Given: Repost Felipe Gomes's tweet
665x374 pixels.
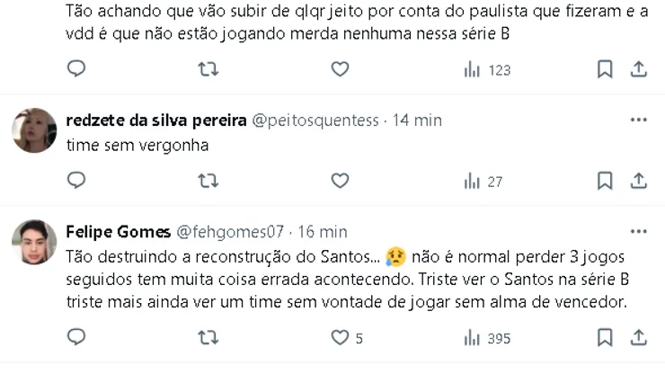Looking at the screenshot, I should 208,338.
